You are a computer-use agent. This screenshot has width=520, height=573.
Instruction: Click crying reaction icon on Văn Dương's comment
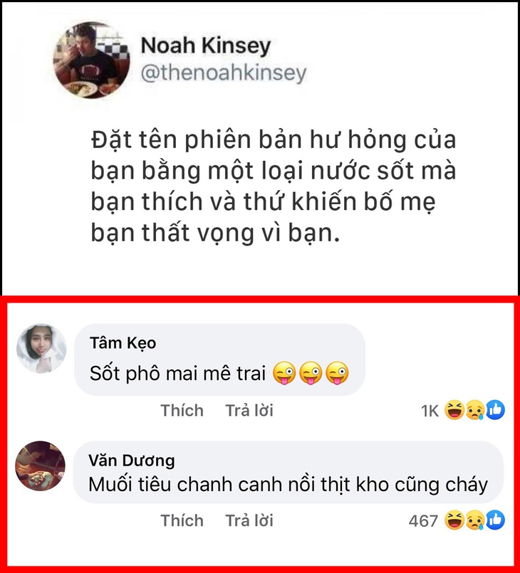pyautogui.click(x=475, y=520)
